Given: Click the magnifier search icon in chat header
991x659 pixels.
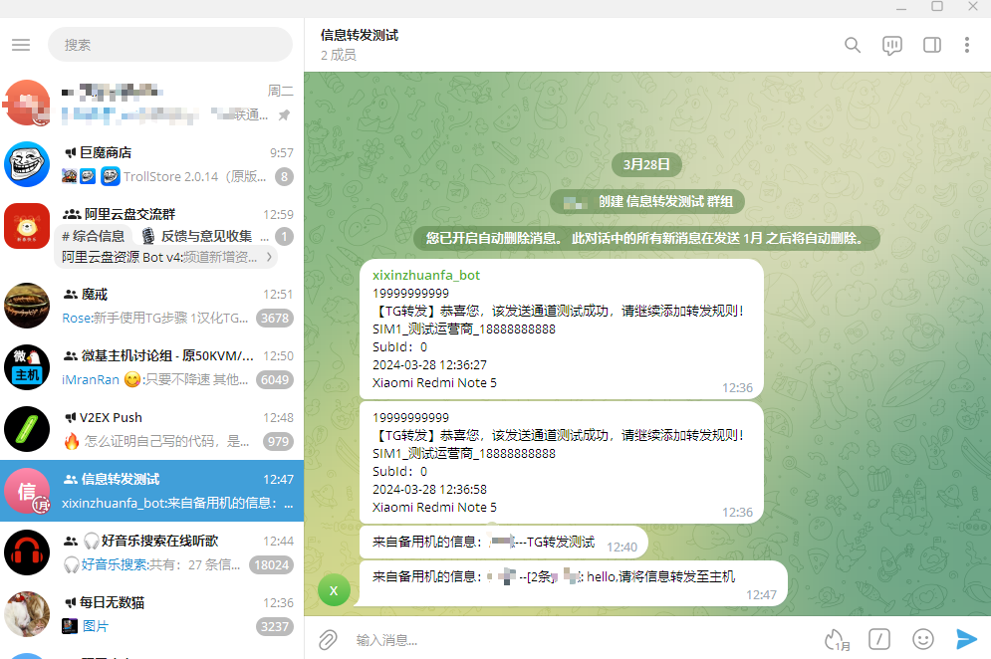Looking at the screenshot, I should click(853, 45).
